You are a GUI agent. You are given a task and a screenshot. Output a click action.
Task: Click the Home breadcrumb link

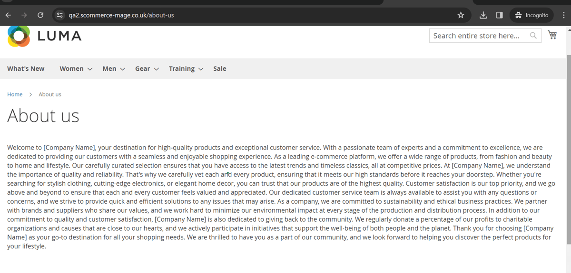[15, 94]
